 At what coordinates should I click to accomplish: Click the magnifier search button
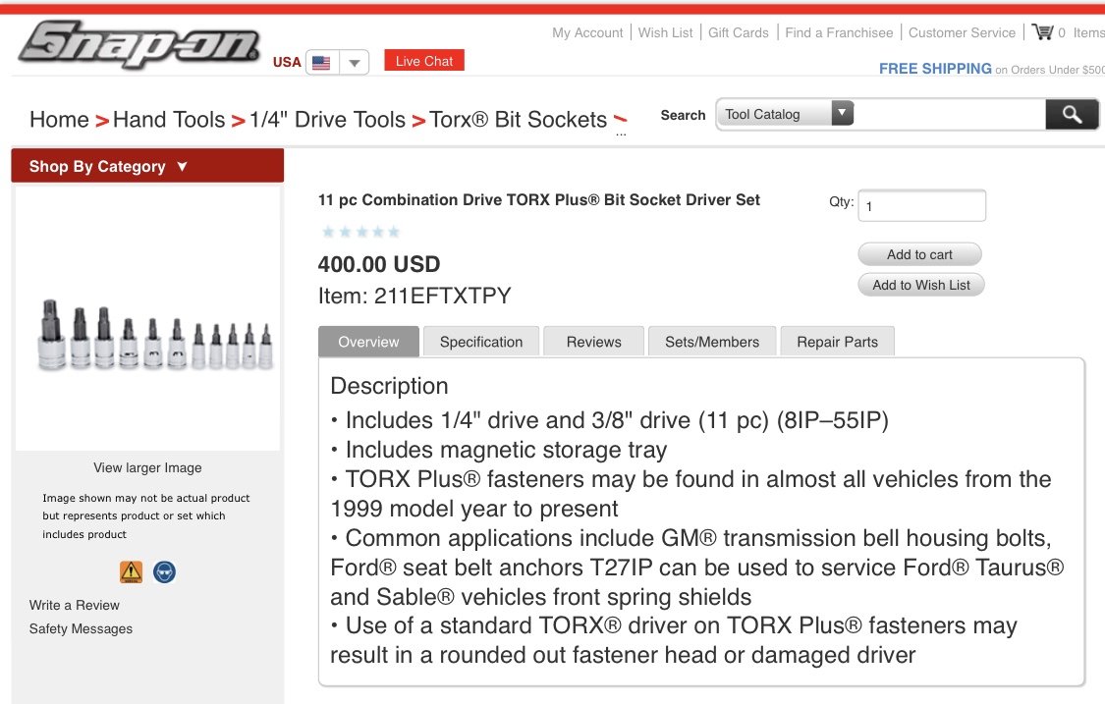click(x=1072, y=114)
